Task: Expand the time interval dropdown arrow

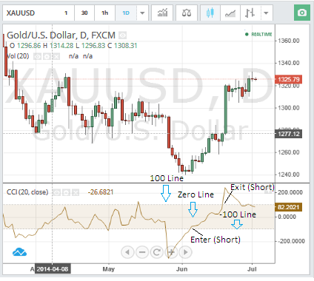Action: [x=142, y=13]
